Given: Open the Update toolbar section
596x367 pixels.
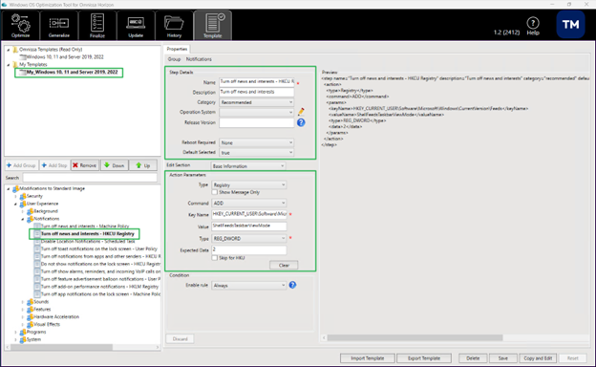Looking at the screenshot, I should 136,26.
